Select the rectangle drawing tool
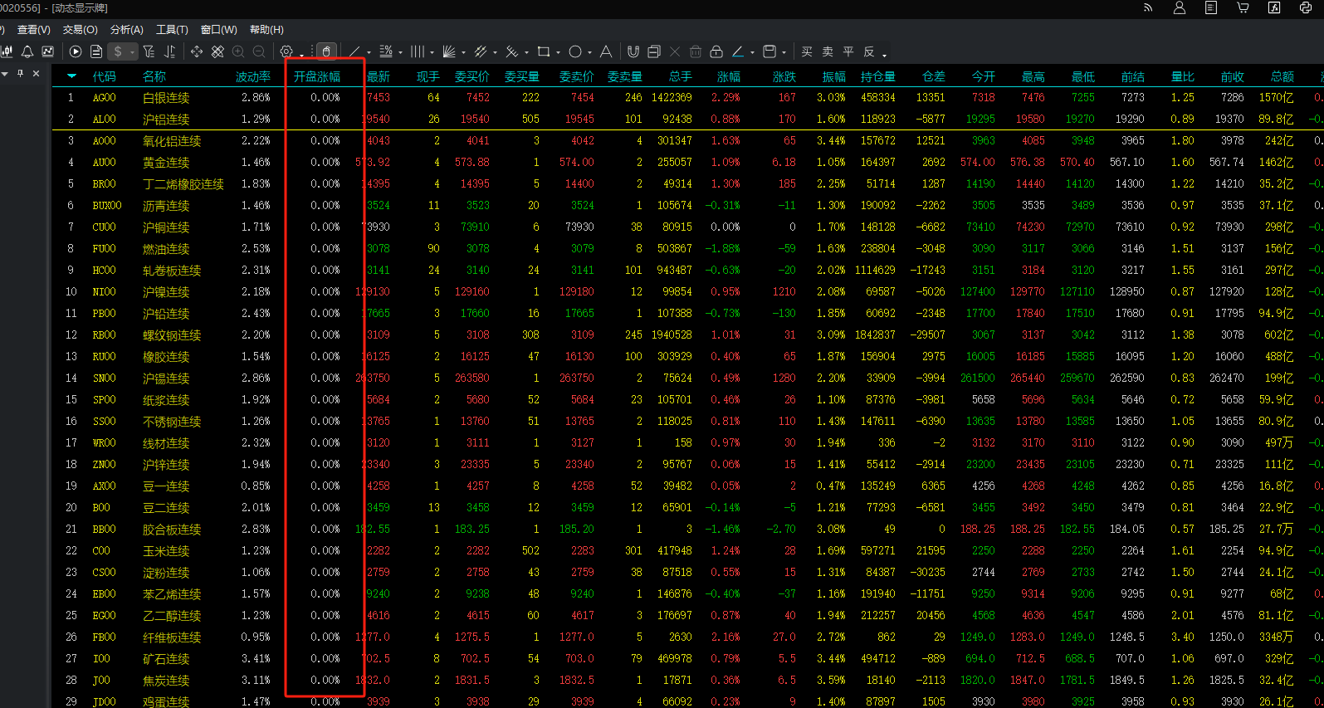This screenshot has width=1324, height=708. pyautogui.click(x=544, y=51)
